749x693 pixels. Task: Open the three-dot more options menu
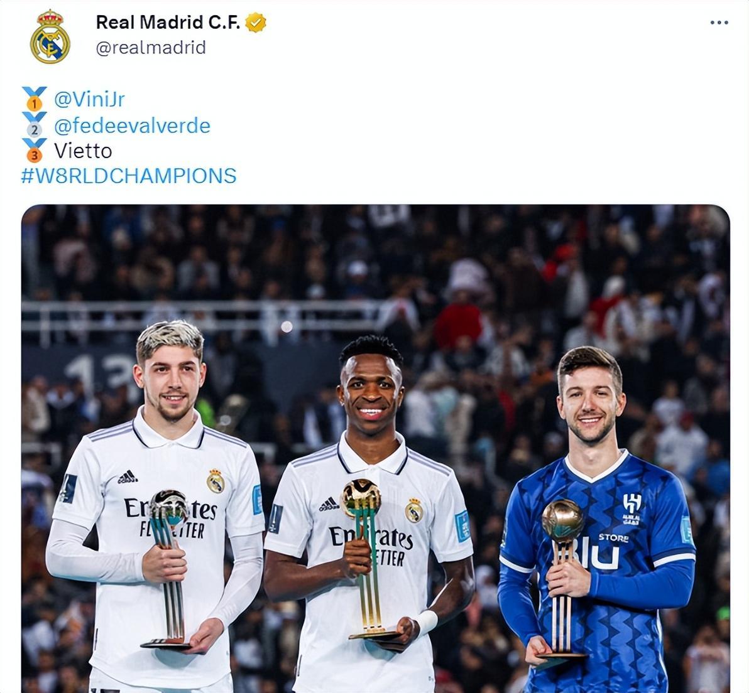point(719,23)
